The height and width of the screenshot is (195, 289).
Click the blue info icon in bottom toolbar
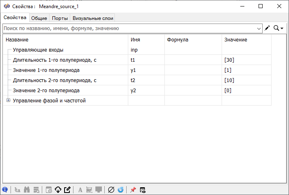[x=5, y=190]
